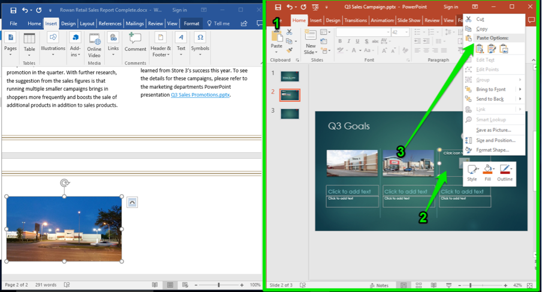Click Clear All Formatting icon in PowerPoint
This screenshot has width=542, height=292.
[x=405, y=50]
